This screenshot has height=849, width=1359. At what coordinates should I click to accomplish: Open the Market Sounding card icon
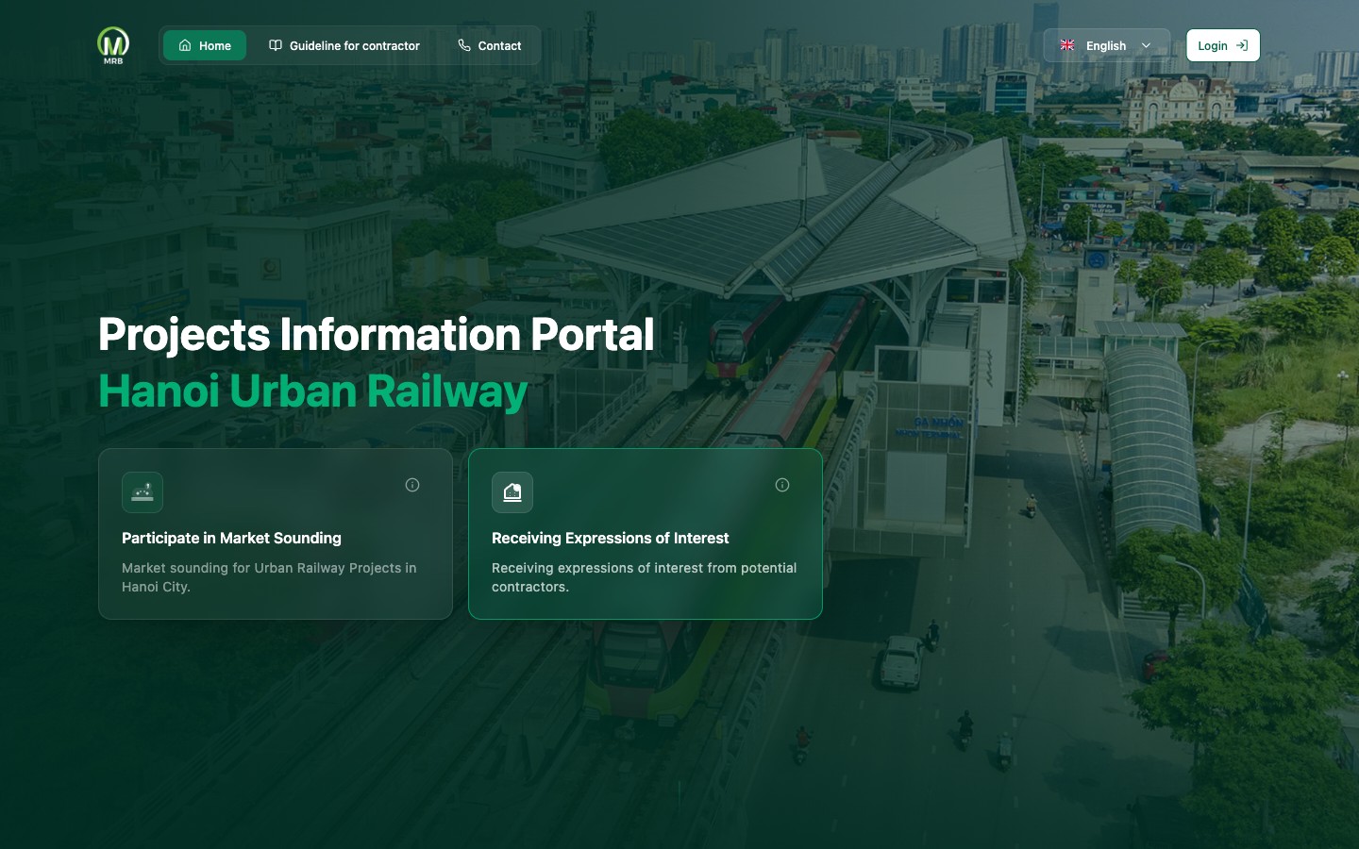(x=143, y=492)
